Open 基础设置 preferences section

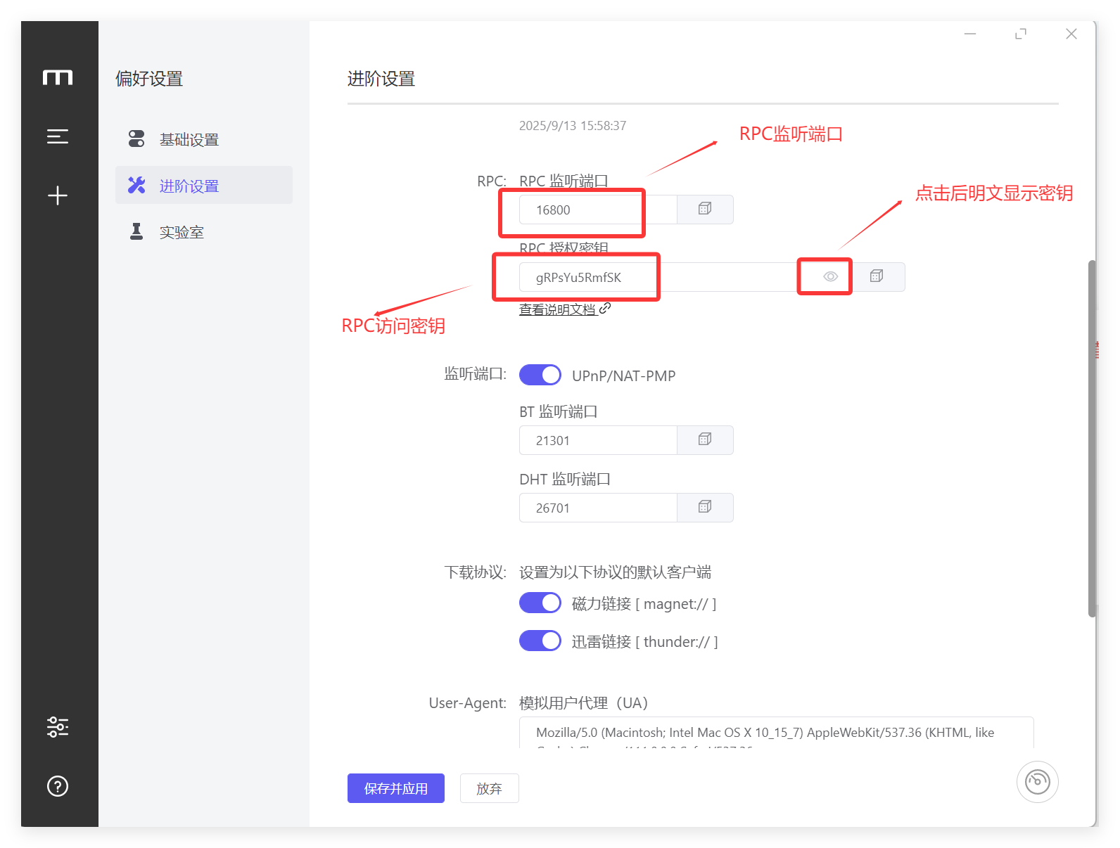coord(189,140)
